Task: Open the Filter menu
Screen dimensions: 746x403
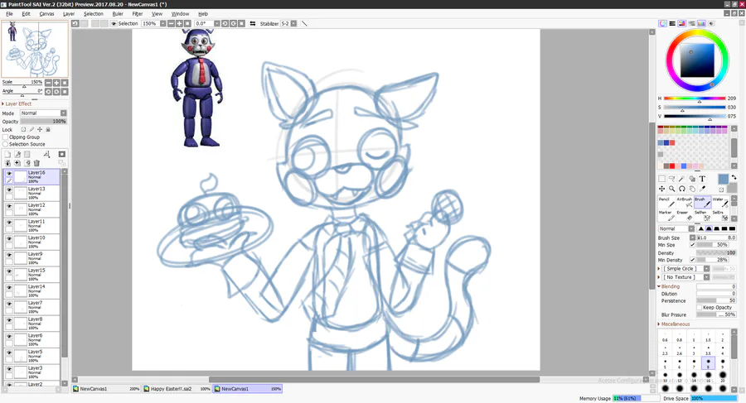Action: (x=138, y=14)
